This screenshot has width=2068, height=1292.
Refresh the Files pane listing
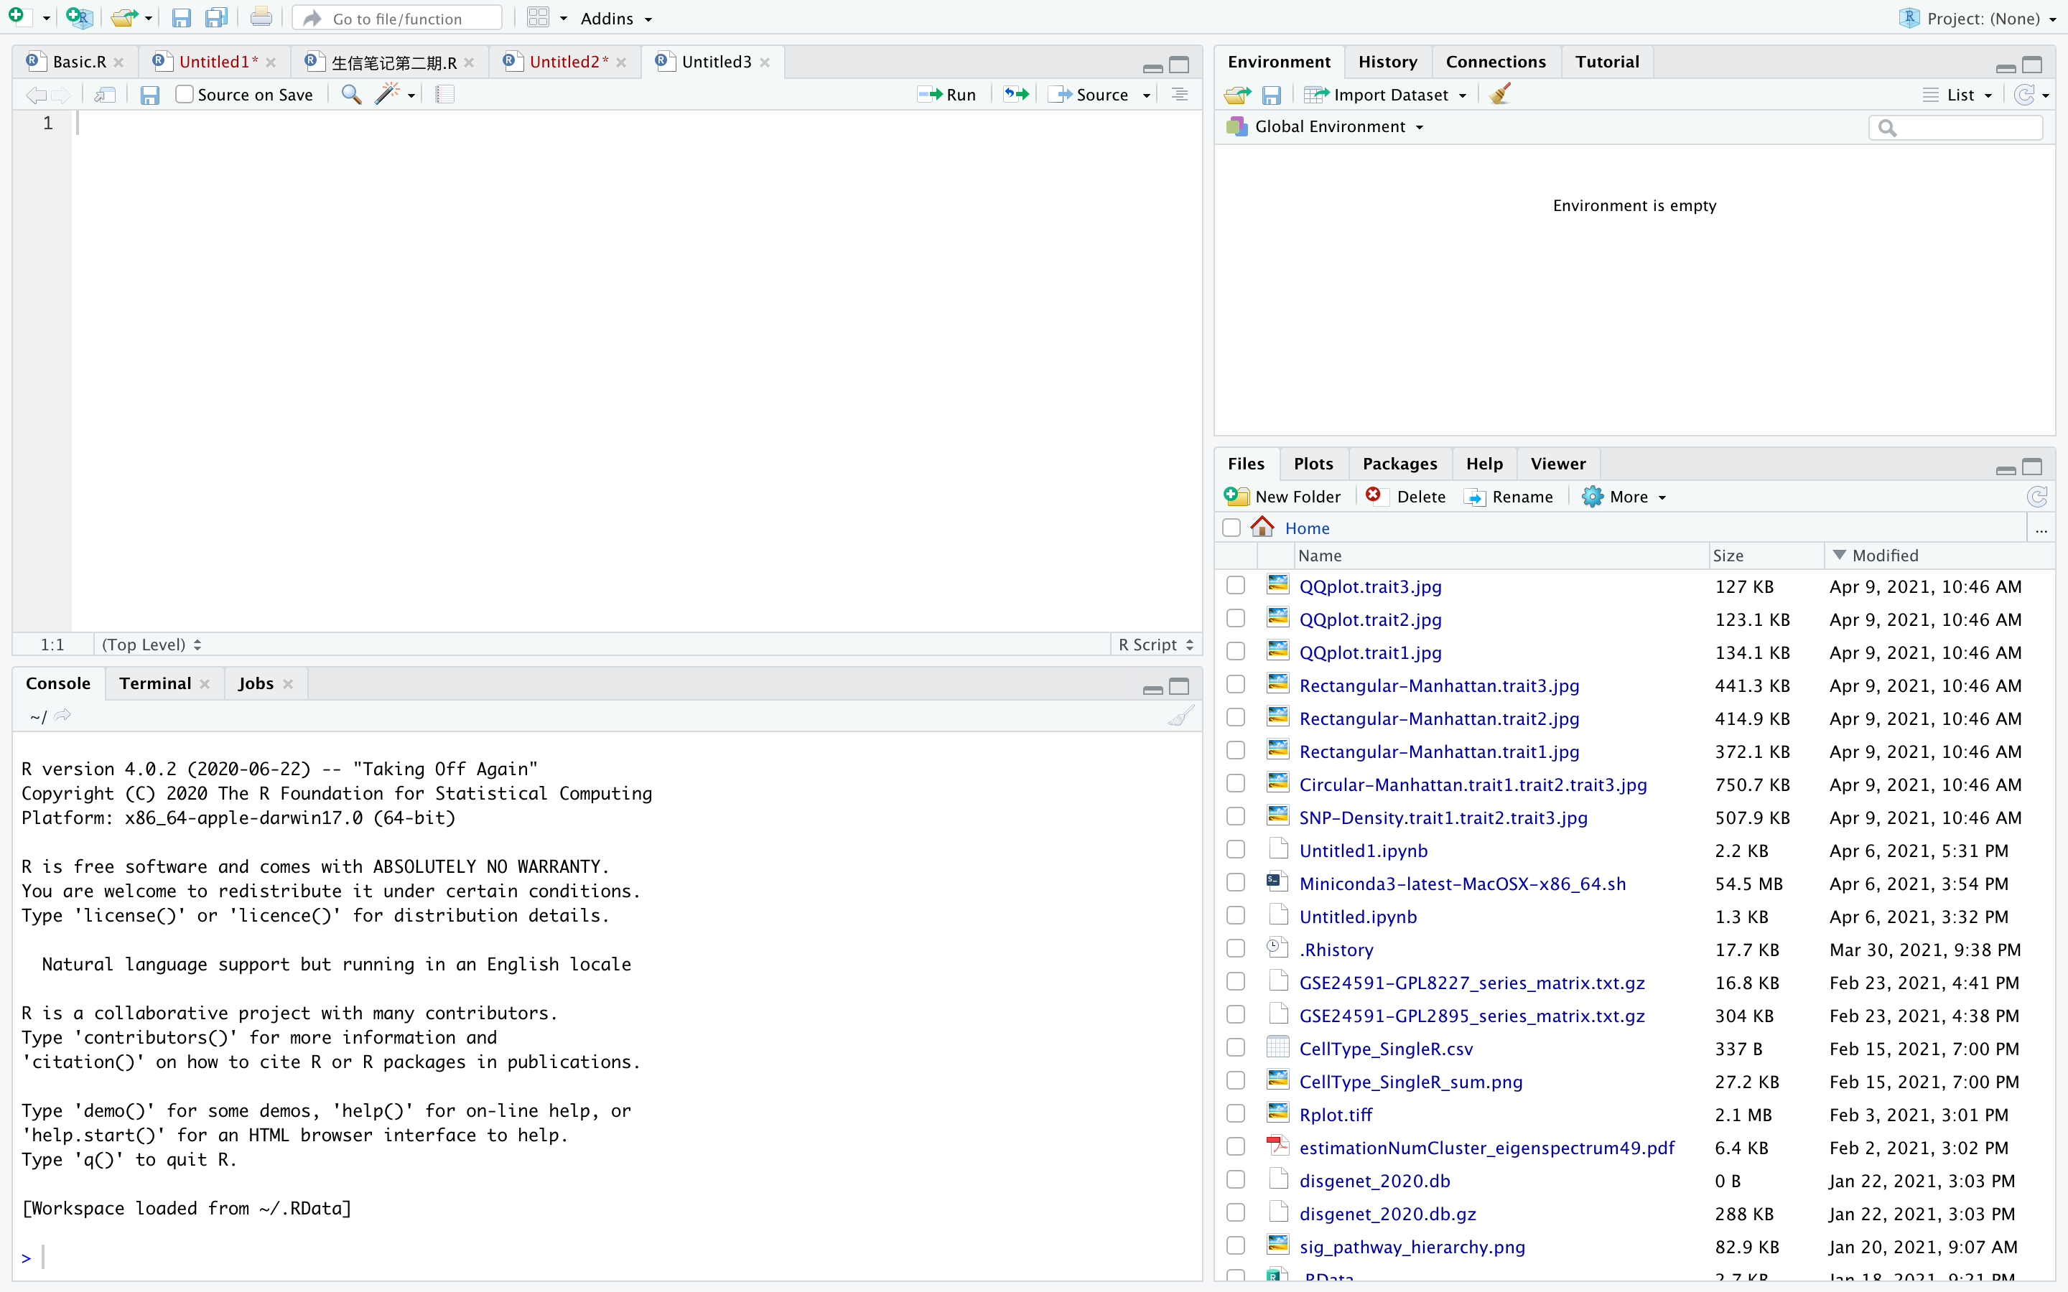point(2036,497)
